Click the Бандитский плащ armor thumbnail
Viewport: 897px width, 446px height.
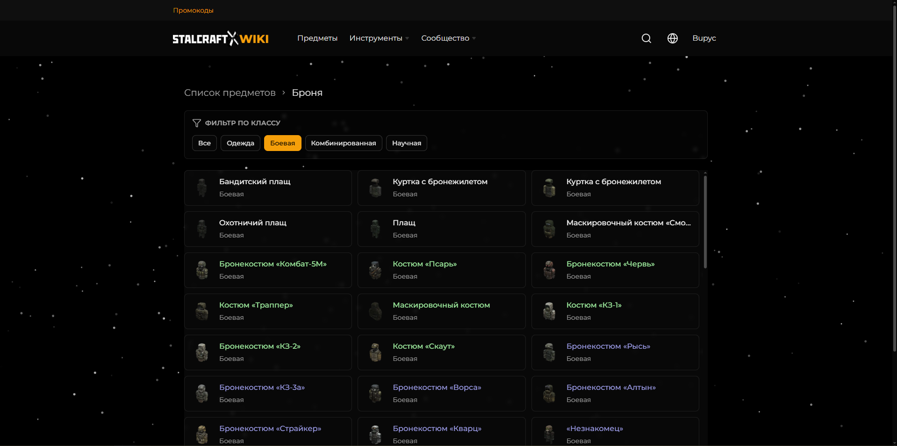(201, 188)
